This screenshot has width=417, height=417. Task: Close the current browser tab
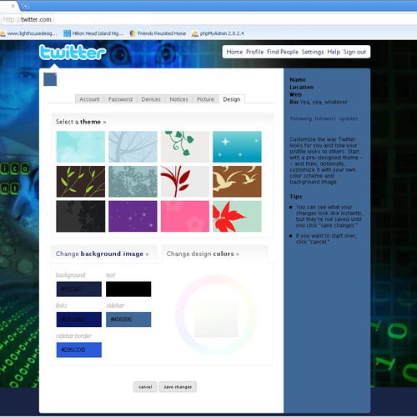pyautogui.click(x=13, y=6)
